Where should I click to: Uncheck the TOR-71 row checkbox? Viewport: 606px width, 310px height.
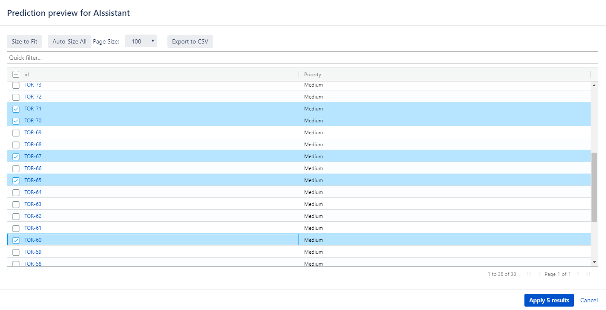pyautogui.click(x=16, y=109)
